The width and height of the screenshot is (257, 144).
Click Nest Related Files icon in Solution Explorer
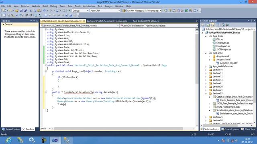click(x=212, y=25)
